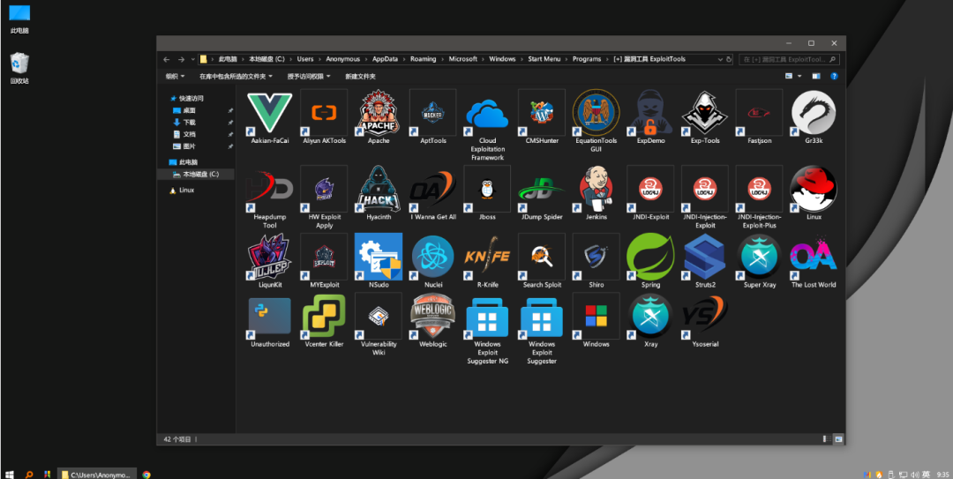Select 本地磁盘 (C:) in the tree
953x479 pixels.
click(196, 175)
